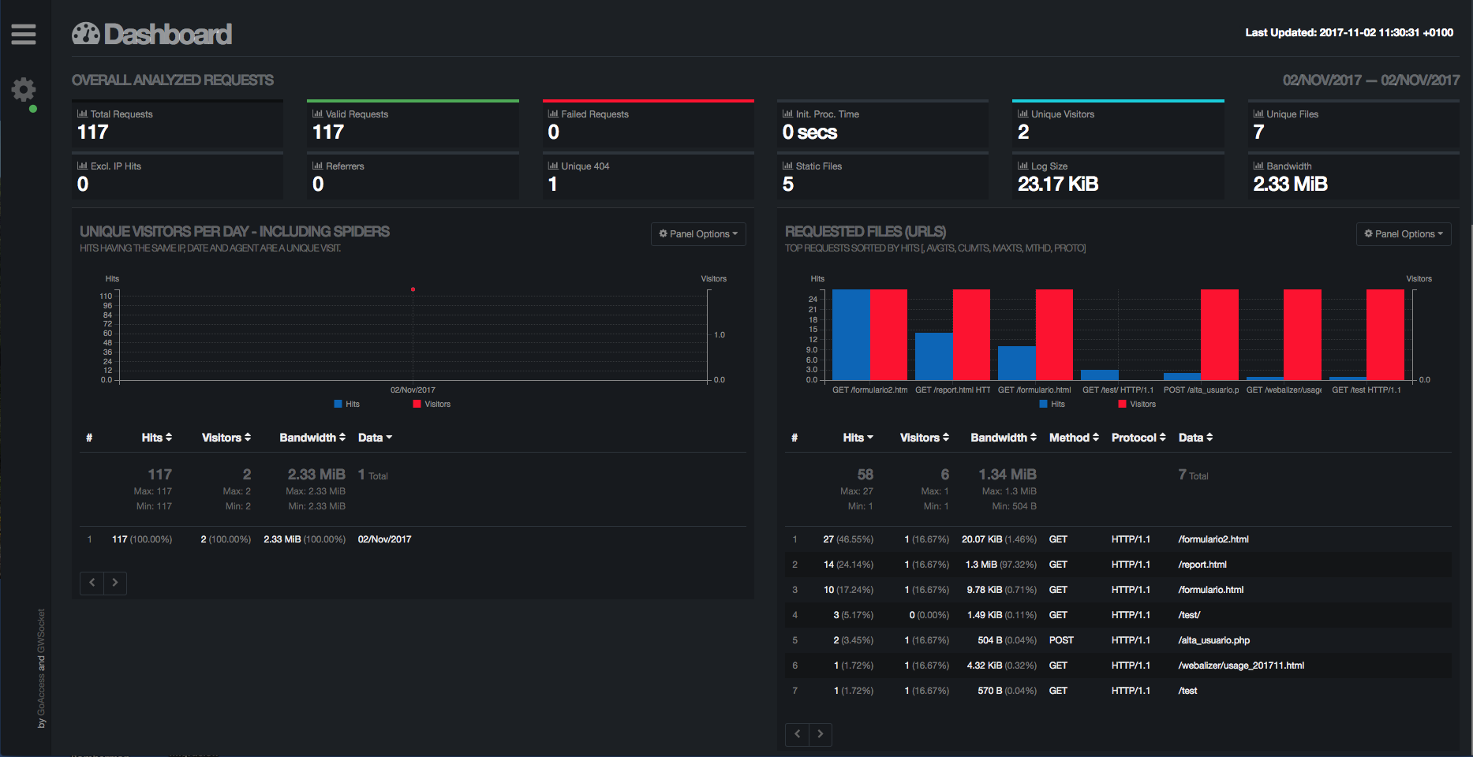Screen dimensions: 1473x757
Task: Click the Failed Requests chart icon
Action: tap(553, 114)
